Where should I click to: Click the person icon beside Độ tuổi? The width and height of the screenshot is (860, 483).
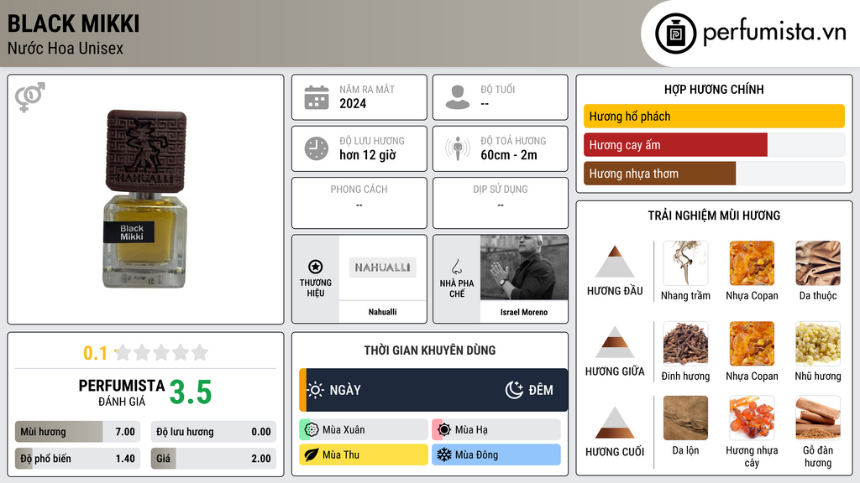coord(458,97)
